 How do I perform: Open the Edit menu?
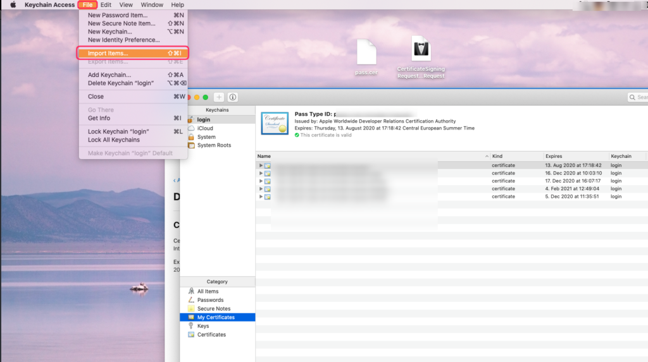click(x=106, y=4)
